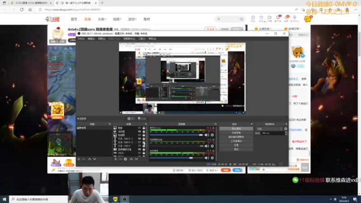The image size is (361, 203).
Task: Open source properties gear in Sources toolbar
Action: tap(125, 159)
